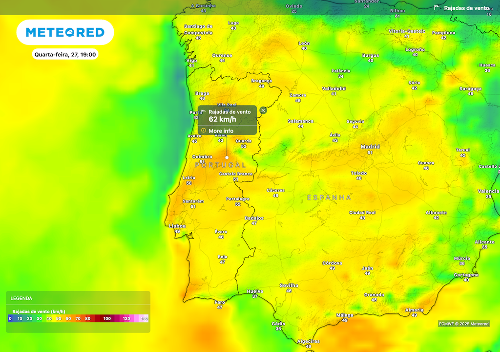Click Badajoz city label

coord(254,218)
